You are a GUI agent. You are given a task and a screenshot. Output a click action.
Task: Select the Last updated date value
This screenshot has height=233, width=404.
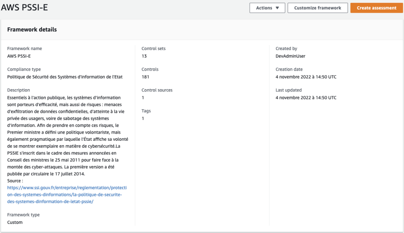(x=306, y=98)
